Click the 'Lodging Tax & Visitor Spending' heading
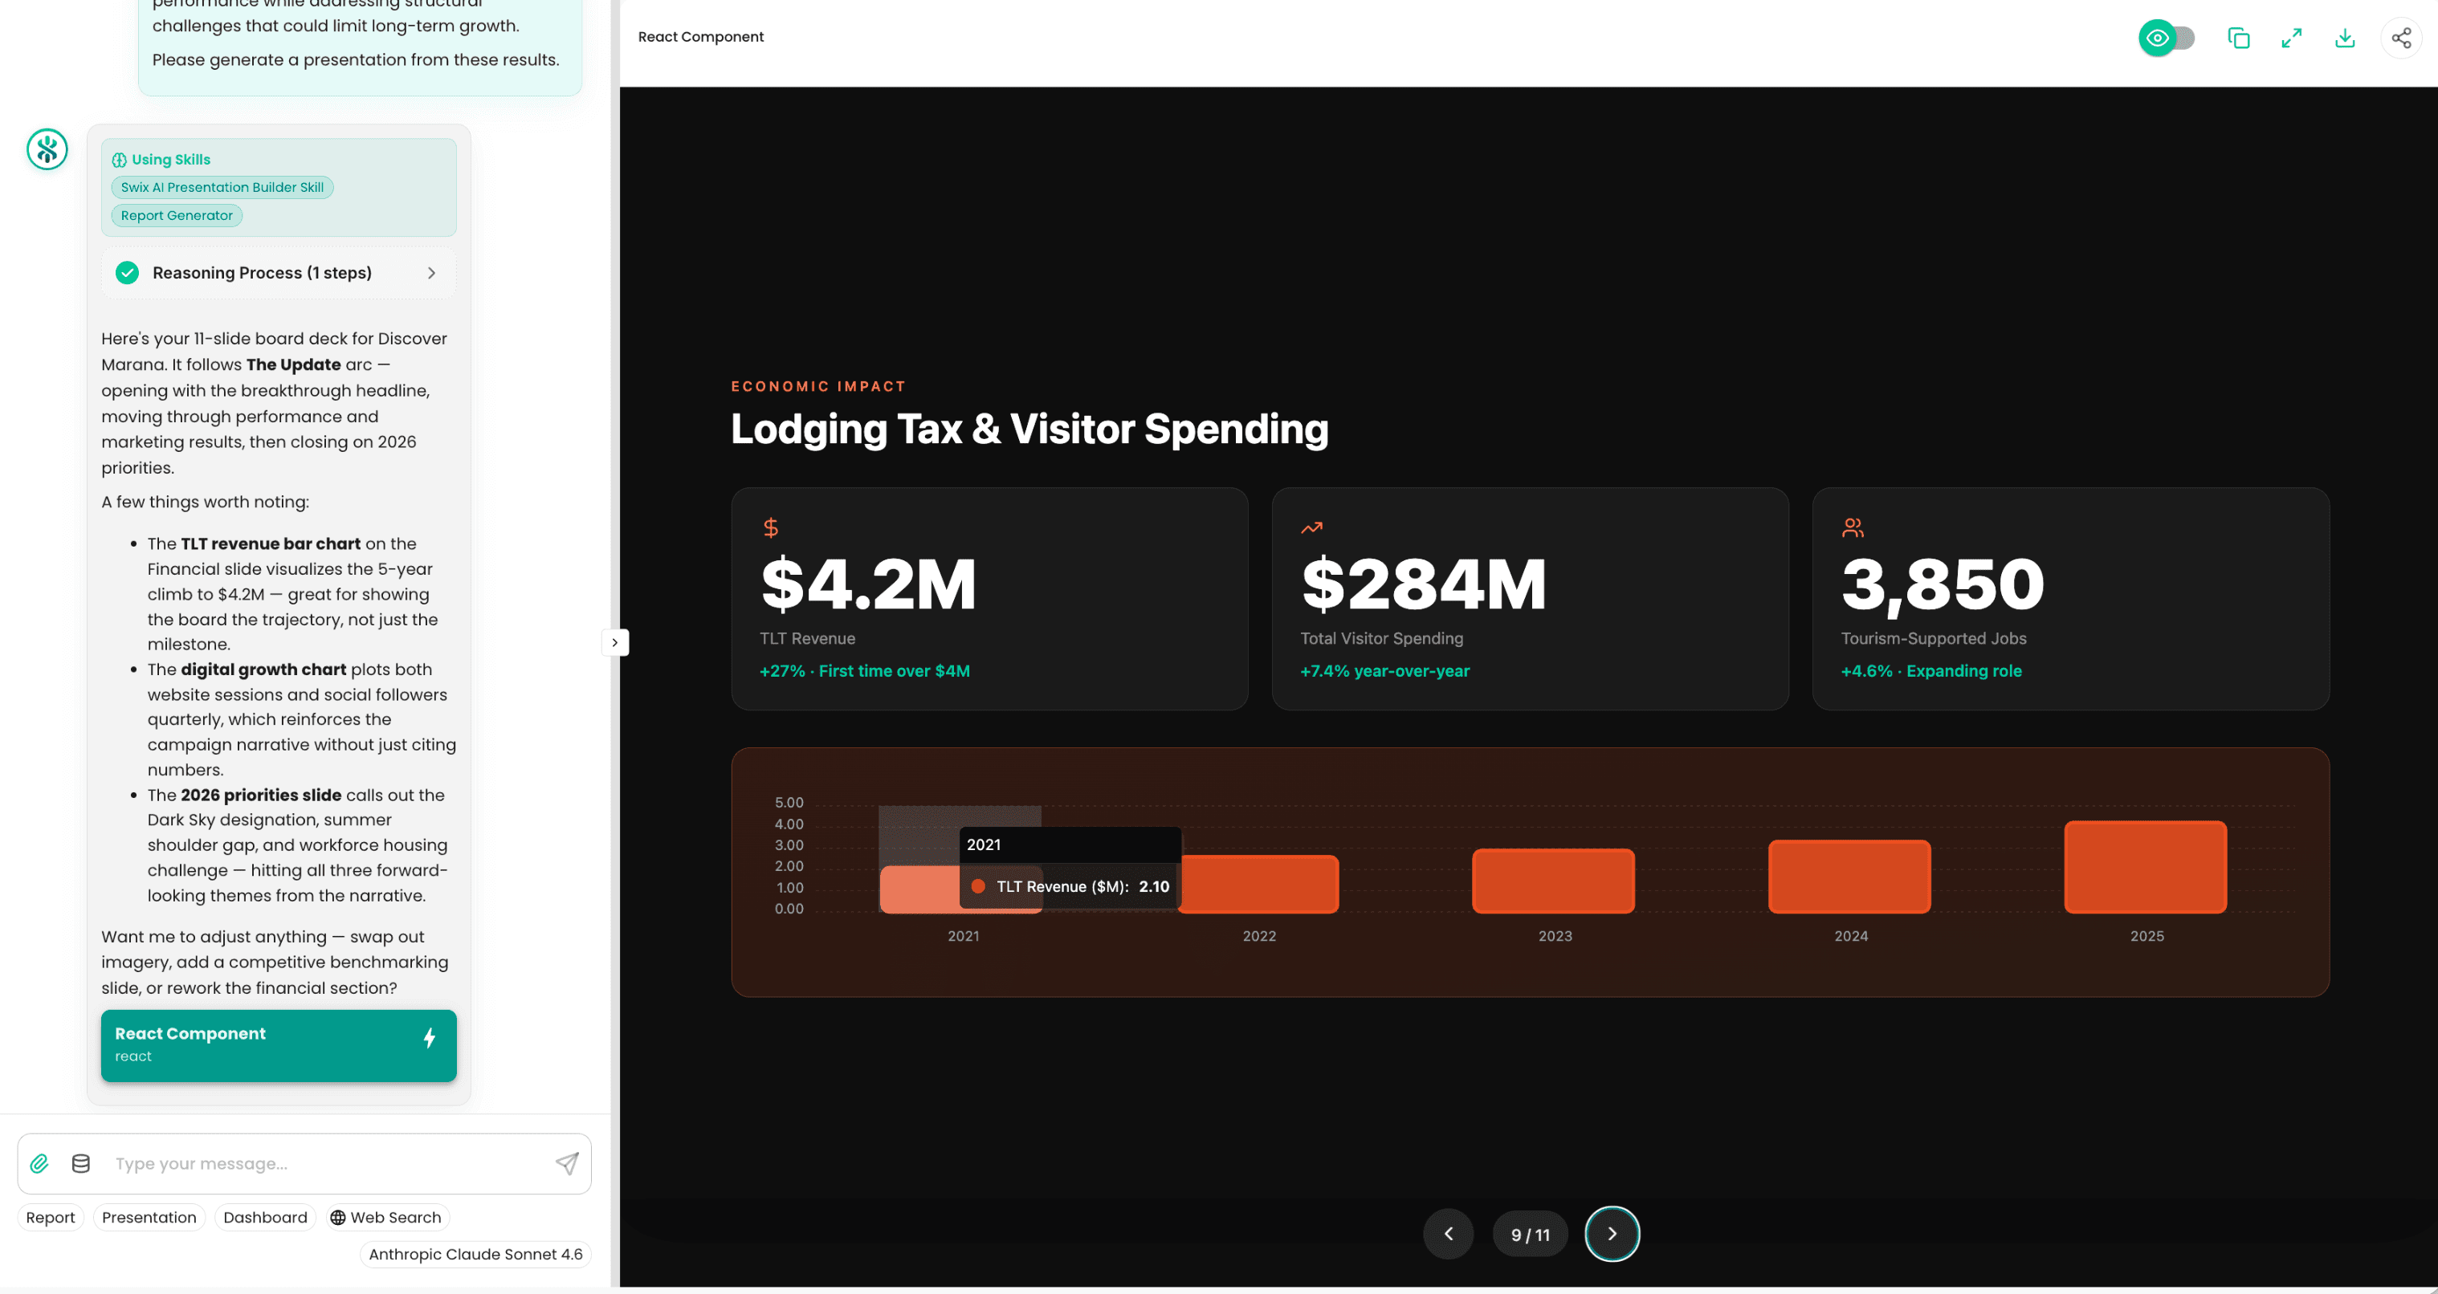The height and width of the screenshot is (1294, 2438). [x=1029, y=429]
